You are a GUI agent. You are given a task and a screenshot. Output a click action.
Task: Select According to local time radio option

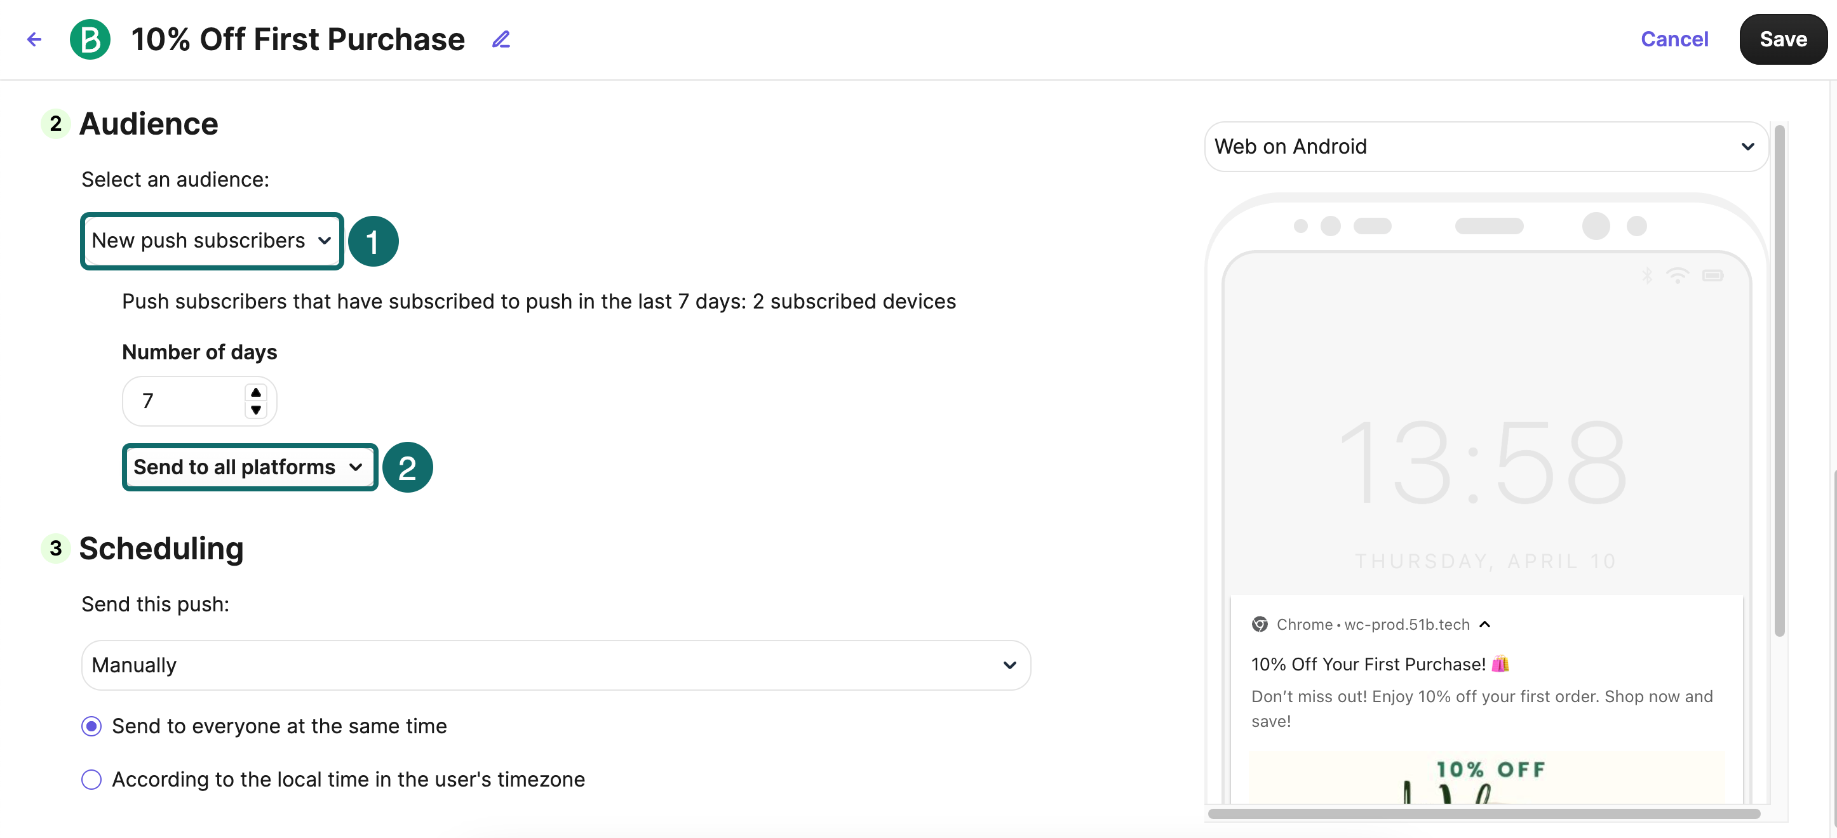[91, 780]
